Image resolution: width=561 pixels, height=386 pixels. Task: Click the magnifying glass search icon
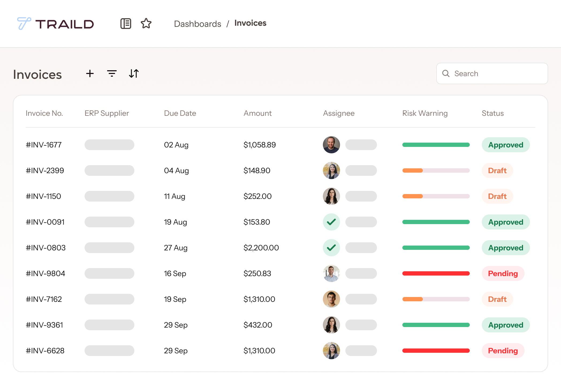(446, 73)
